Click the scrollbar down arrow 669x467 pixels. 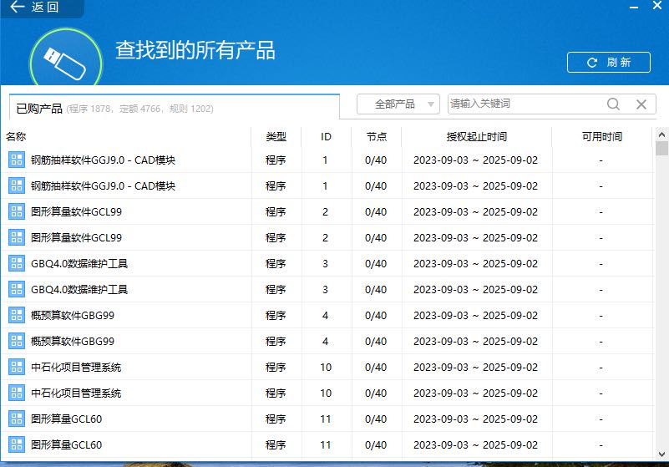661,454
